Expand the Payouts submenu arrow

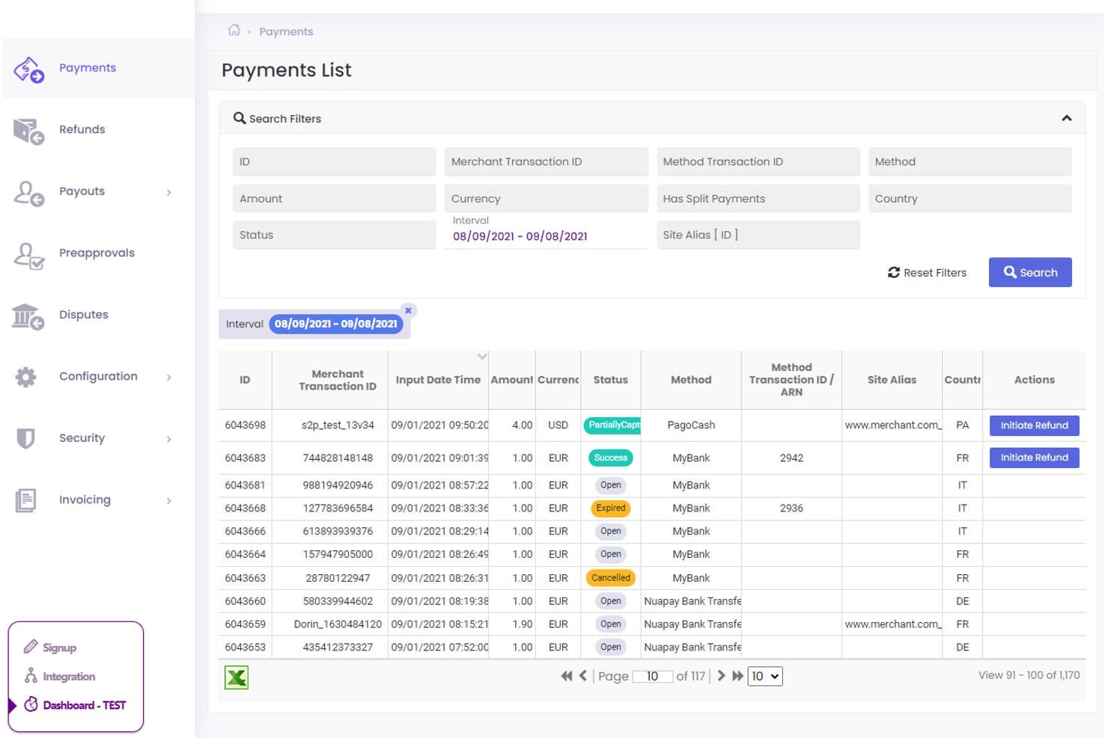click(x=168, y=192)
